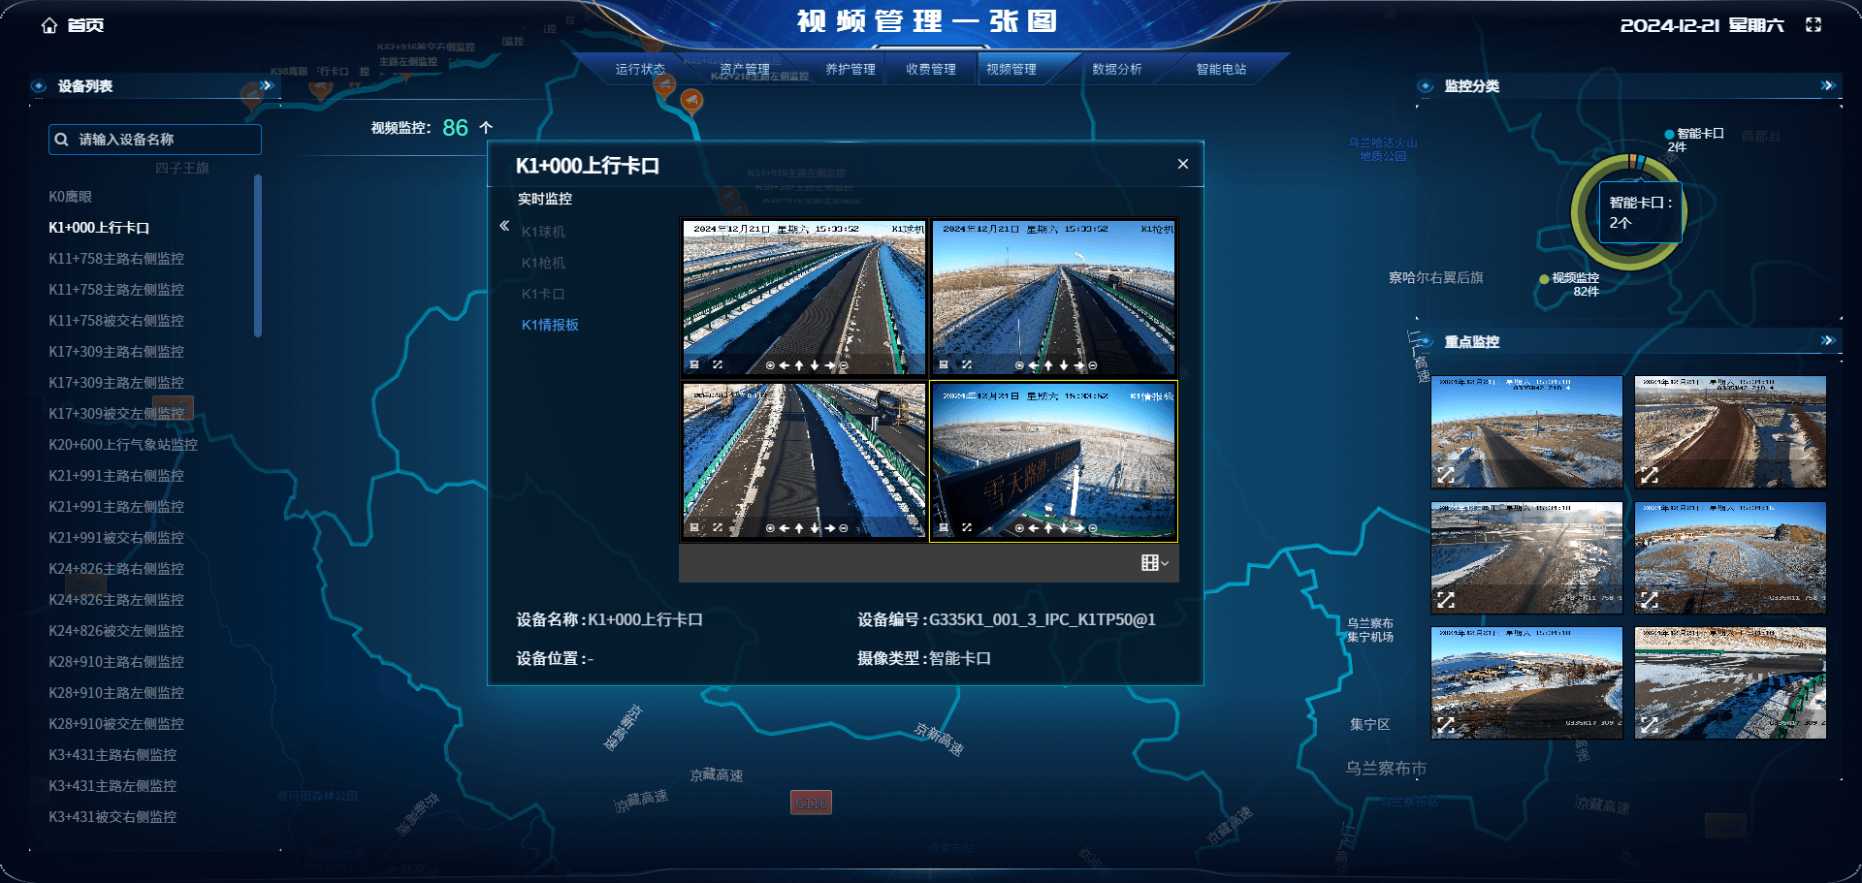Maximize the K1枪机 video feed

pos(967,365)
